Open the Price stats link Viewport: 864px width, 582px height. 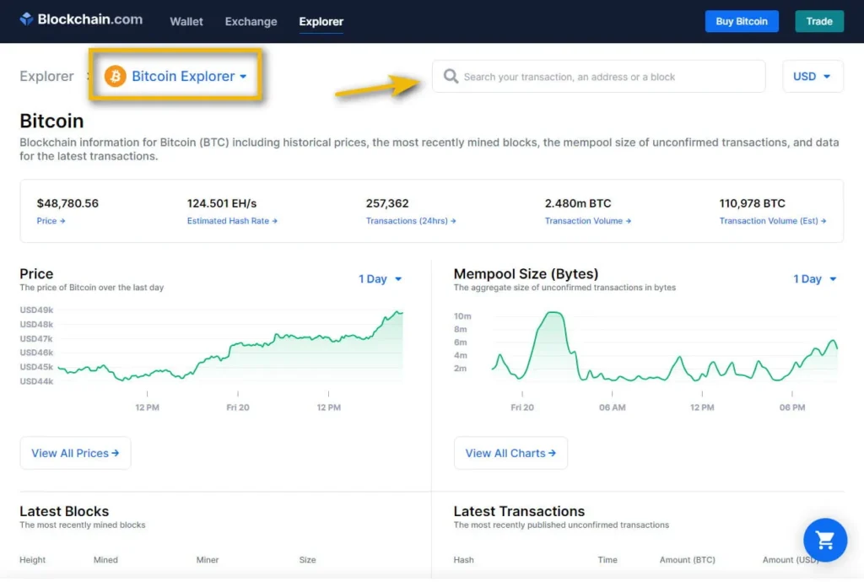point(51,221)
